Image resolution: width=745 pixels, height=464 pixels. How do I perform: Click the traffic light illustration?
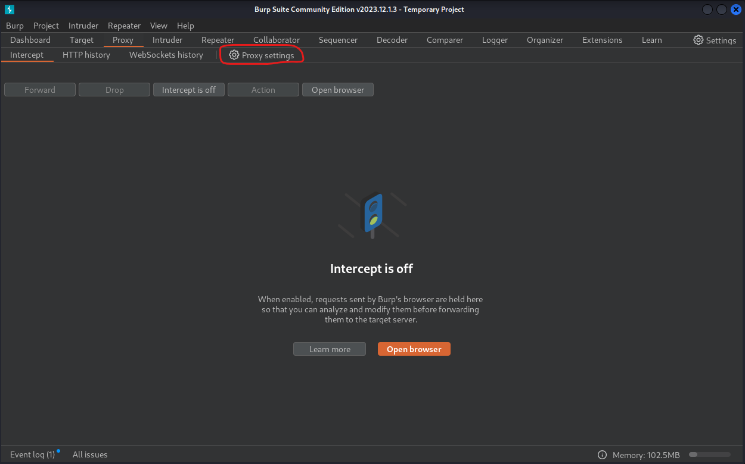372,215
